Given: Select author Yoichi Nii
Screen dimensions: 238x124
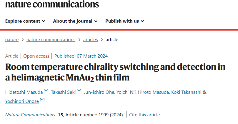Looking at the screenshot, I should 126,92.
